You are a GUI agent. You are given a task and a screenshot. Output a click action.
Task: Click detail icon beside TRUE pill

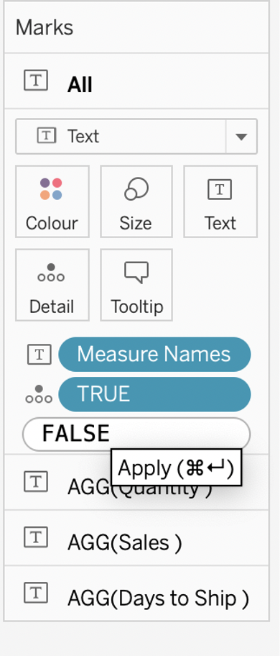tap(39, 394)
